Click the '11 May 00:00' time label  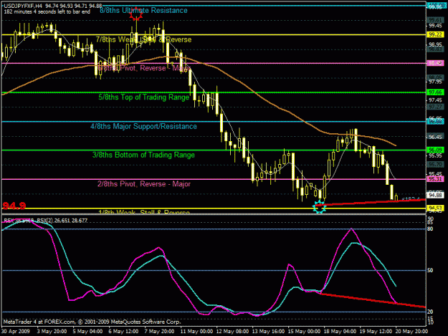point(196,332)
